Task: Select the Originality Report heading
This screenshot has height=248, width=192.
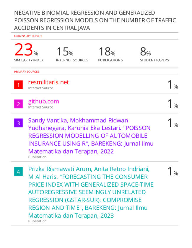Action: (28, 36)
